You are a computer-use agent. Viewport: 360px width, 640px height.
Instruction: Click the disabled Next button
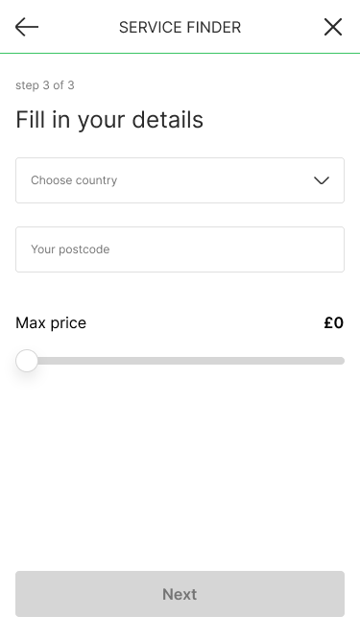[180, 594]
